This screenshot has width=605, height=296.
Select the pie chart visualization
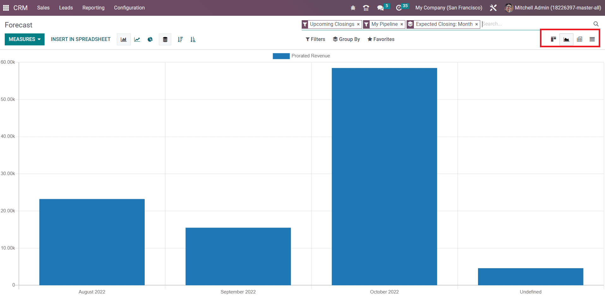[x=150, y=39]
